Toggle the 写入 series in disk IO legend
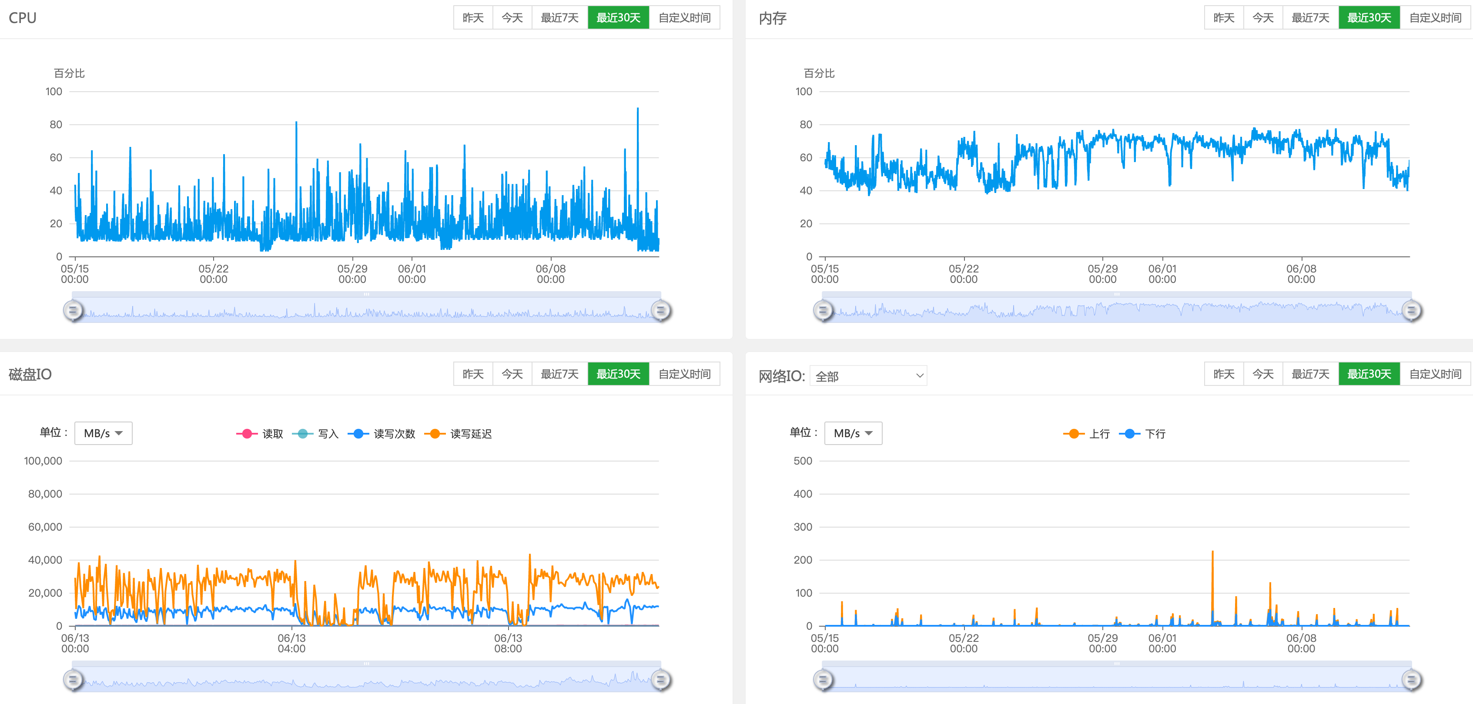Image resolution: width=1473 pixels, height=704 pixels. coord(315,434)
